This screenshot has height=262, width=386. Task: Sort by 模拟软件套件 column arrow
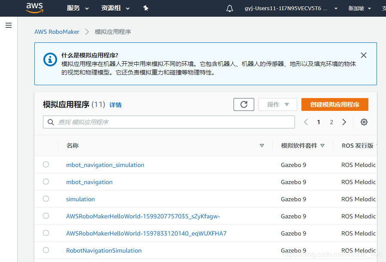tap(322, 146)
